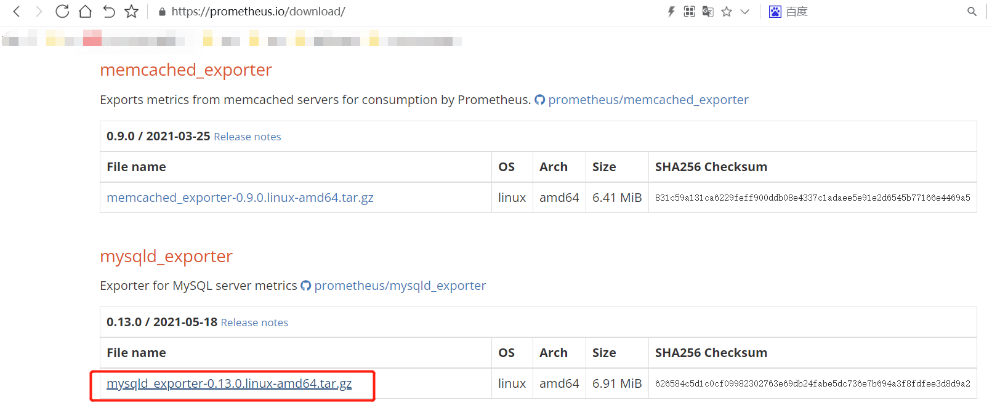This screenshot has width=992, height=413.
Task: Click the page translate icon
Action: pyautogui.click(x=708, y=11)
